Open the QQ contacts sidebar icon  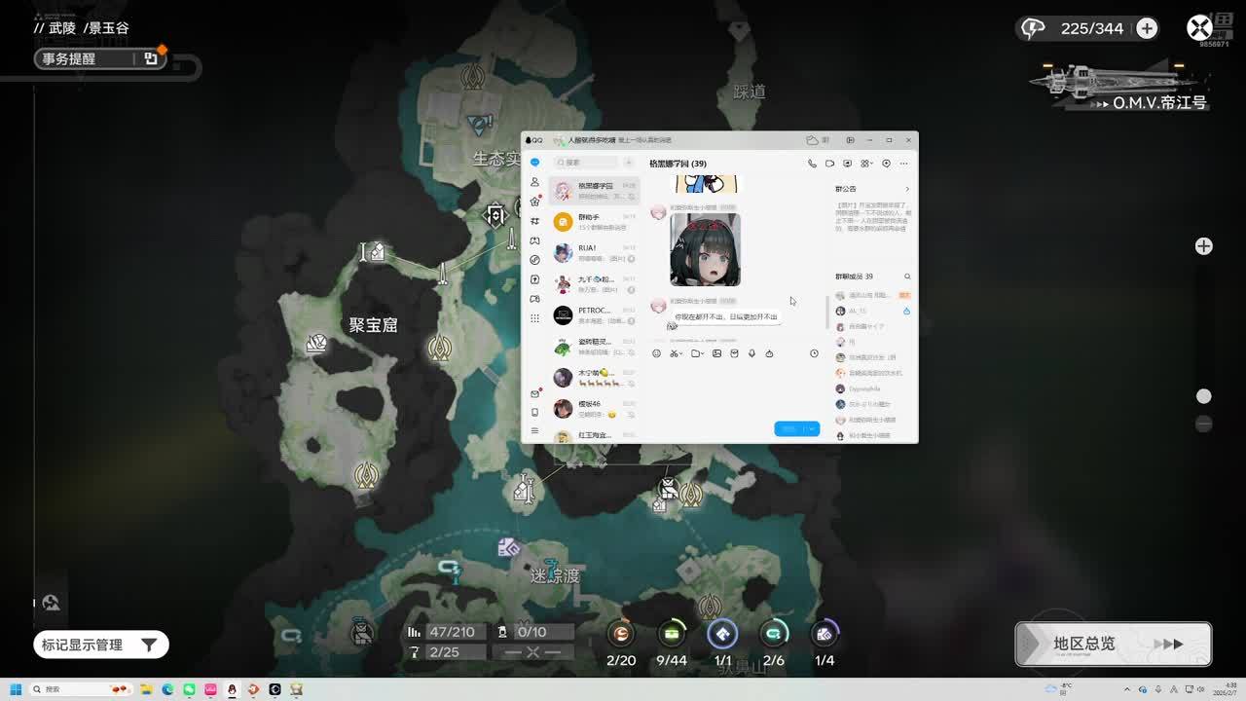click(534, 182)
